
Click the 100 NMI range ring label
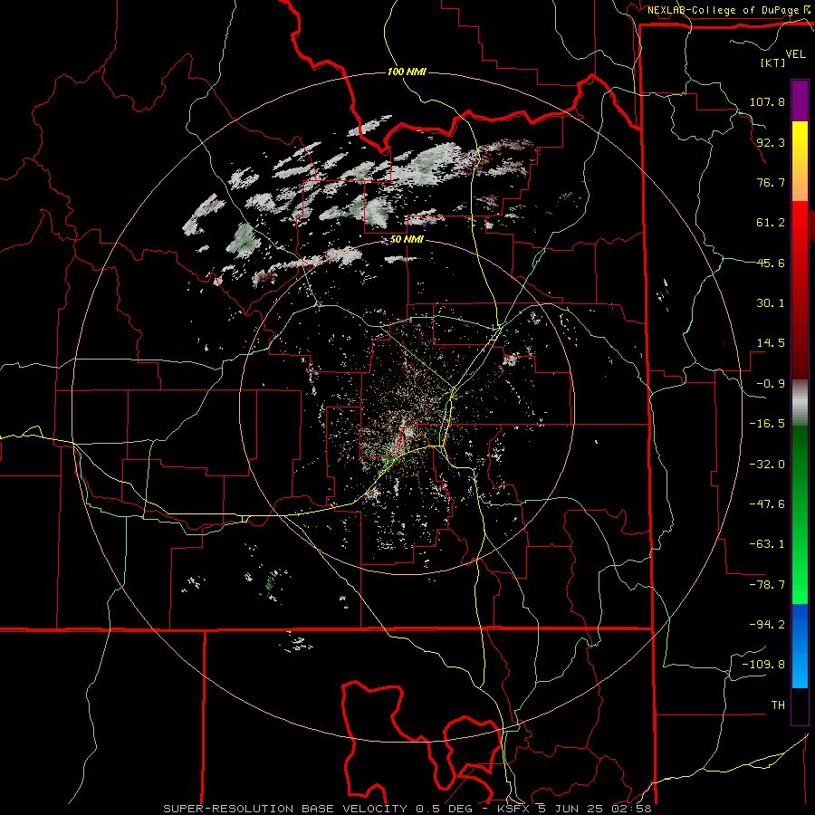click(x=407, y=72)
